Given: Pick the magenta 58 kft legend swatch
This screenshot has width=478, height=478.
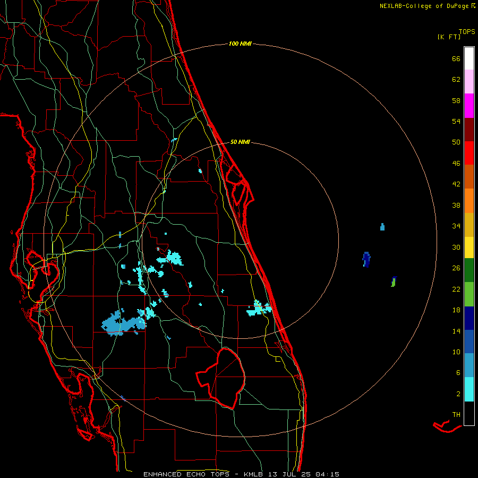Looking at the screenshot, I should (469, 106).
